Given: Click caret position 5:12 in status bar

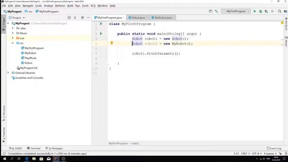Looking at the screenshot, I should tap(236, 153).
